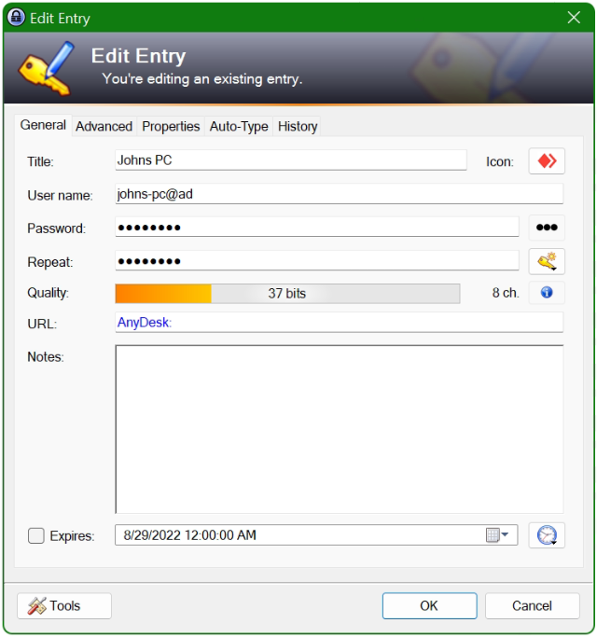Viewport: 597px width, 637px height.
Task: Confirm changes with OK
Action: (429, 605)
